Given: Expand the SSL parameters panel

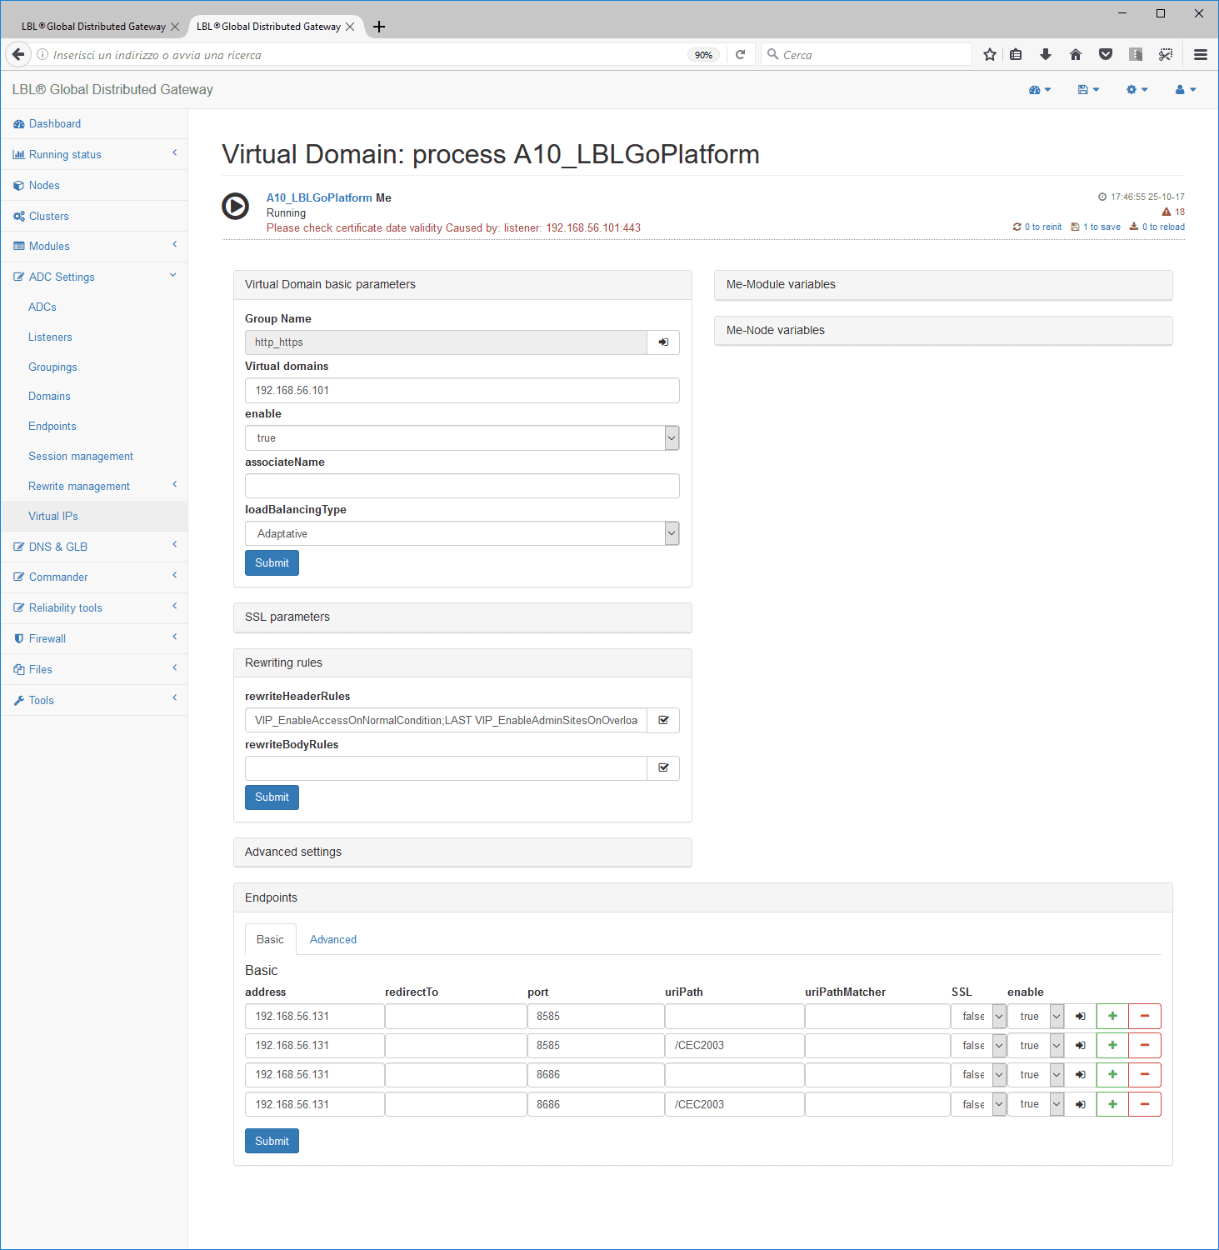Looking at the screenshot, I should [x=462, y=617].
